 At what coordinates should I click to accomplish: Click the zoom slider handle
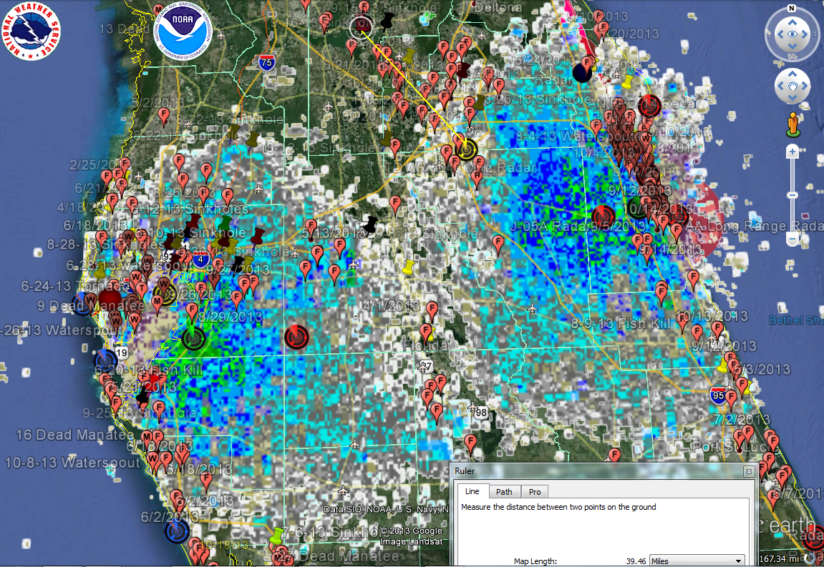tap(793, 195)
